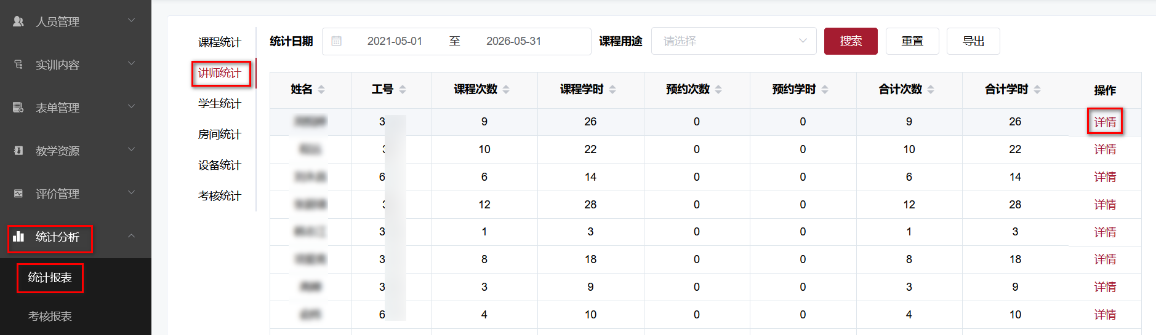
Task: Select 考核报表 submenu item
Action: point(50,317)
